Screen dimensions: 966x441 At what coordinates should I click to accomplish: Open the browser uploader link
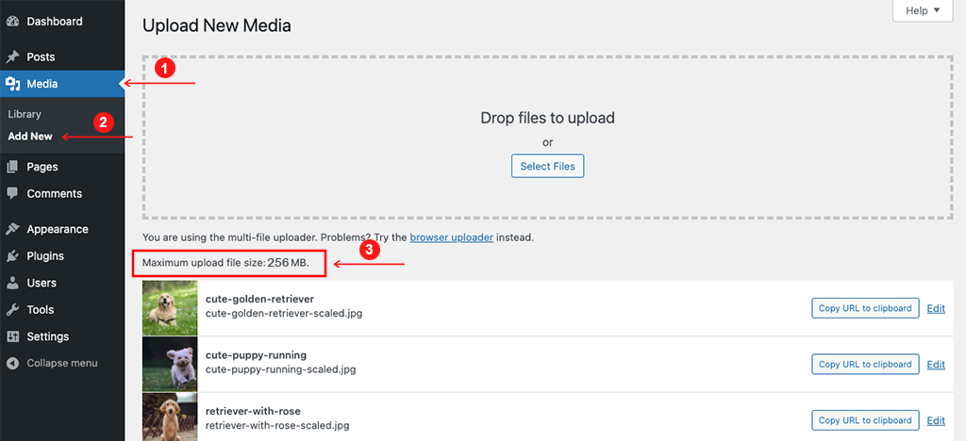click(x=452, y=237)
